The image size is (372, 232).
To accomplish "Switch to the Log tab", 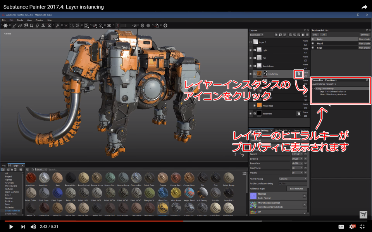I will pos(4,165).
